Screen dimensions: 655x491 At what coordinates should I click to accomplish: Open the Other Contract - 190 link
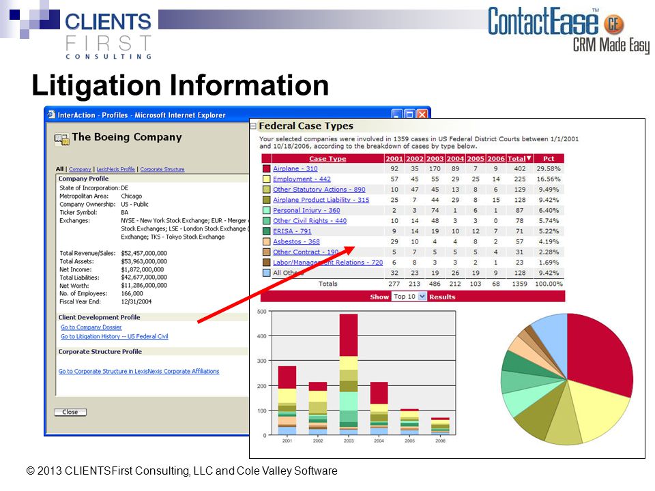[x=306, y=252]
